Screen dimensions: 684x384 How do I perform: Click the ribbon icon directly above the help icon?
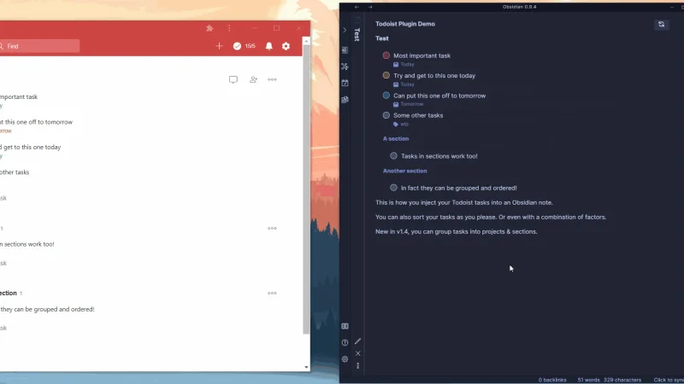tap(345, 326)
